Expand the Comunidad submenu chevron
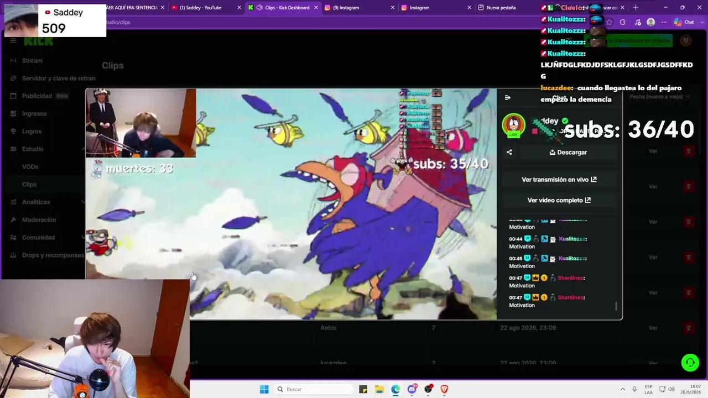Screen dimensions: 708x398 [83, 237]
